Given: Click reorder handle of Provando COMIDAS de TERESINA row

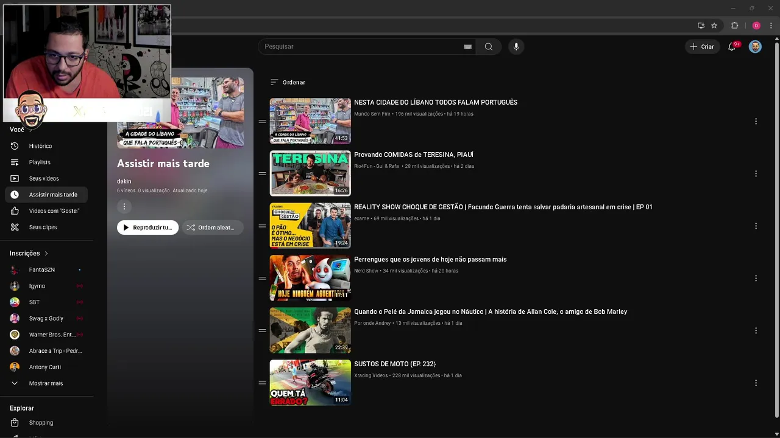Looking at the screenshot, I should [262, 173].
